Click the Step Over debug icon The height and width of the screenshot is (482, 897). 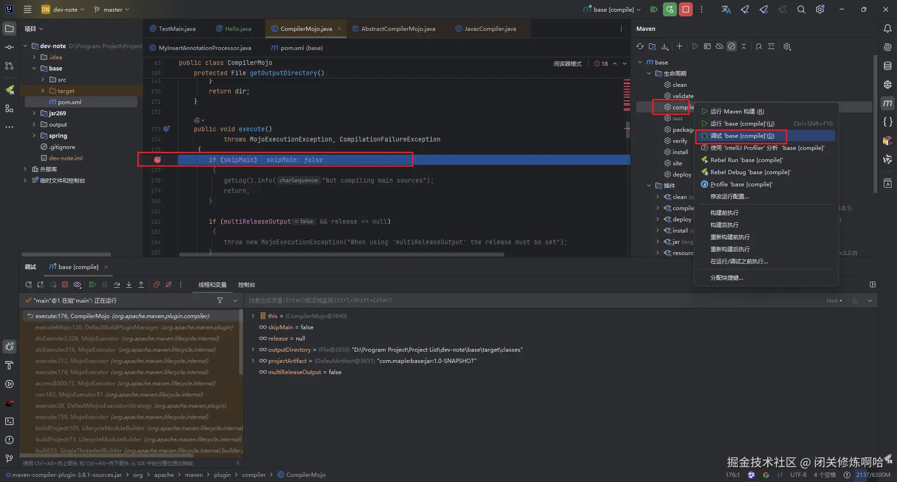pos(117,285)
